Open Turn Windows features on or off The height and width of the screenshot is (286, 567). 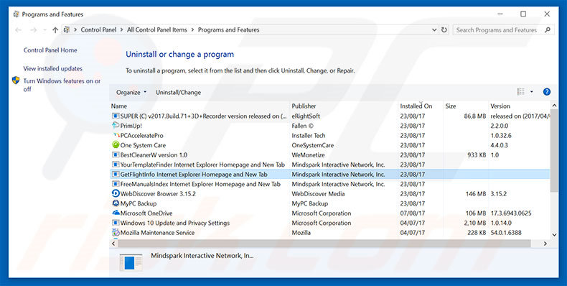62,85
